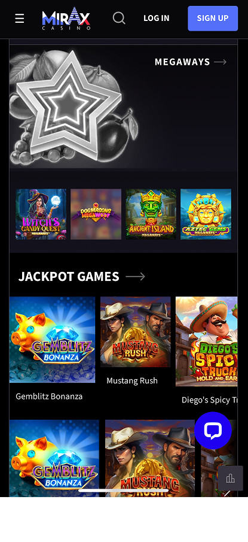Click the Mustang Rush game title text

point(132,380)
